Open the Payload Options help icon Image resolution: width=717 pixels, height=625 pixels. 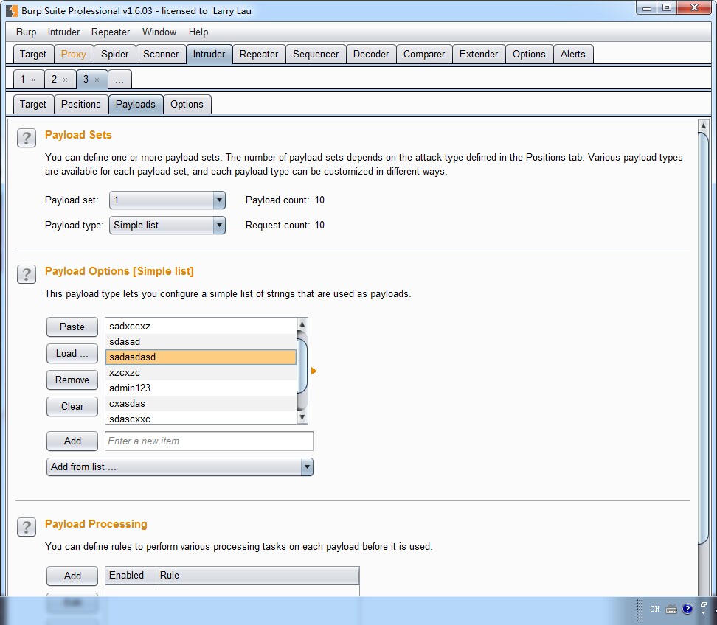point(27,274)
